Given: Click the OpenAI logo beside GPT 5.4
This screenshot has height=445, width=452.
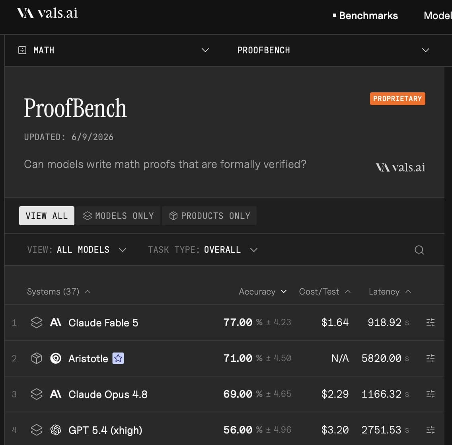Looking at the screenshot, I should pos(56,430).
